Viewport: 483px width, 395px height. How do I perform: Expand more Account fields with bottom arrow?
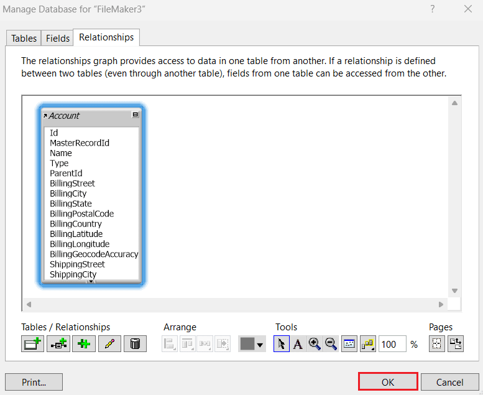[x=91, y=282]
